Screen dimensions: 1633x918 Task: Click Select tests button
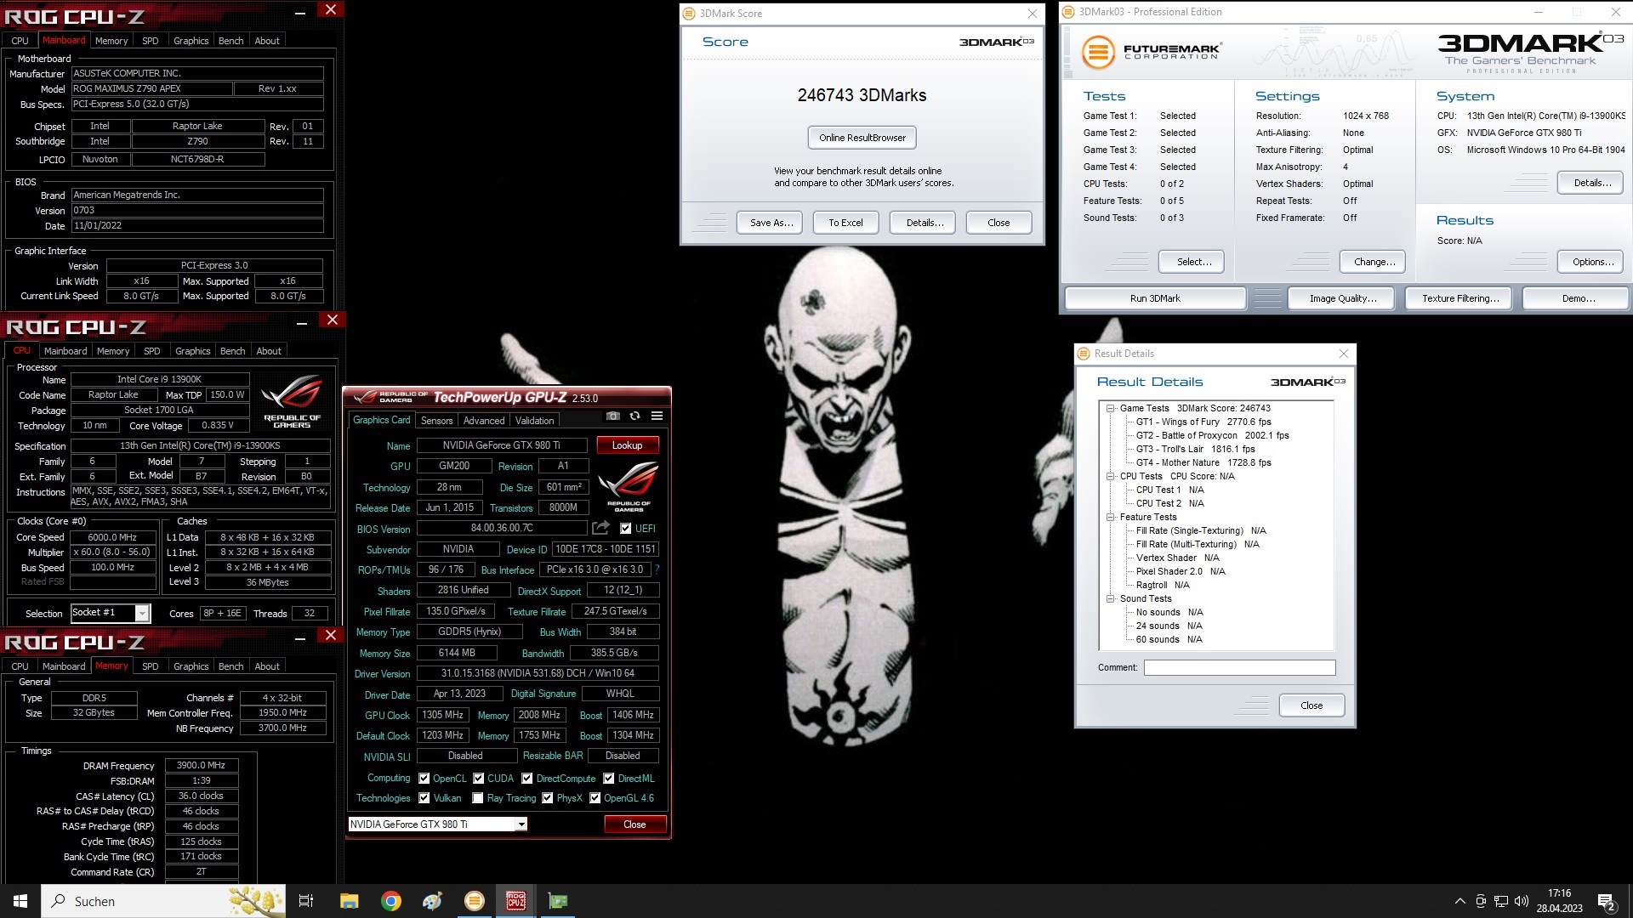[x=1193, y=262]
